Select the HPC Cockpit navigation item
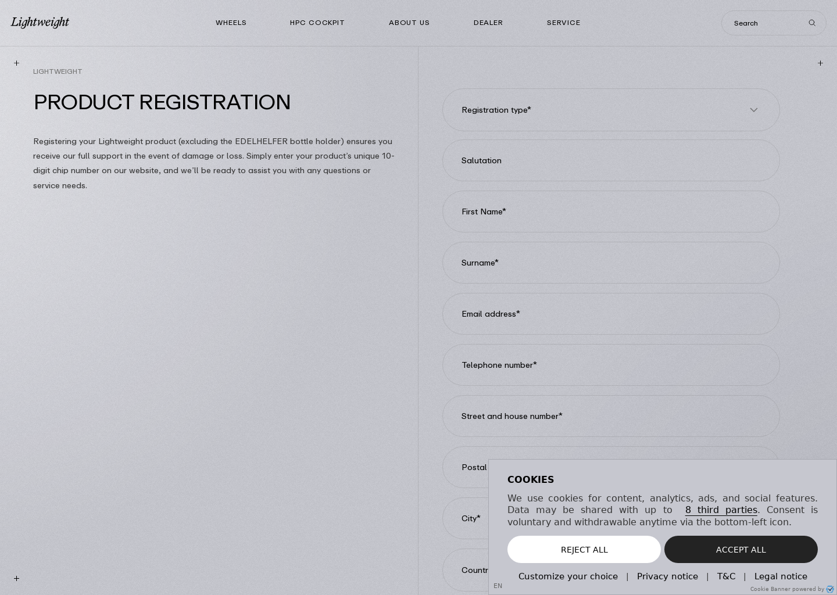This screenshot has height=595, width=837. tap(317, 23)
